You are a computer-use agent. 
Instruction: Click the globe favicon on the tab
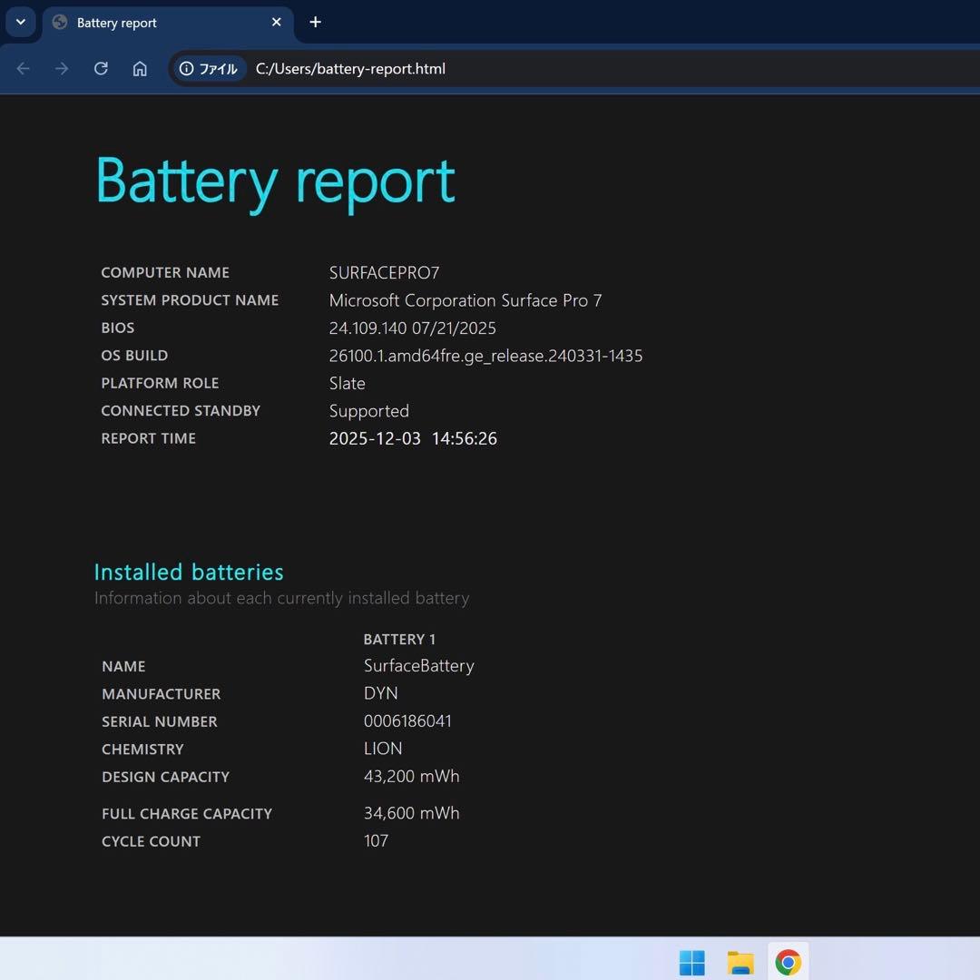pyautogui.click(x=59, y=22)
